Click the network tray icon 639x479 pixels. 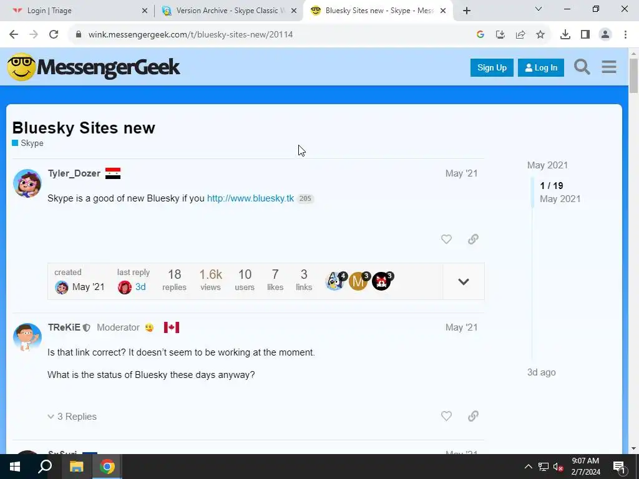544,467
